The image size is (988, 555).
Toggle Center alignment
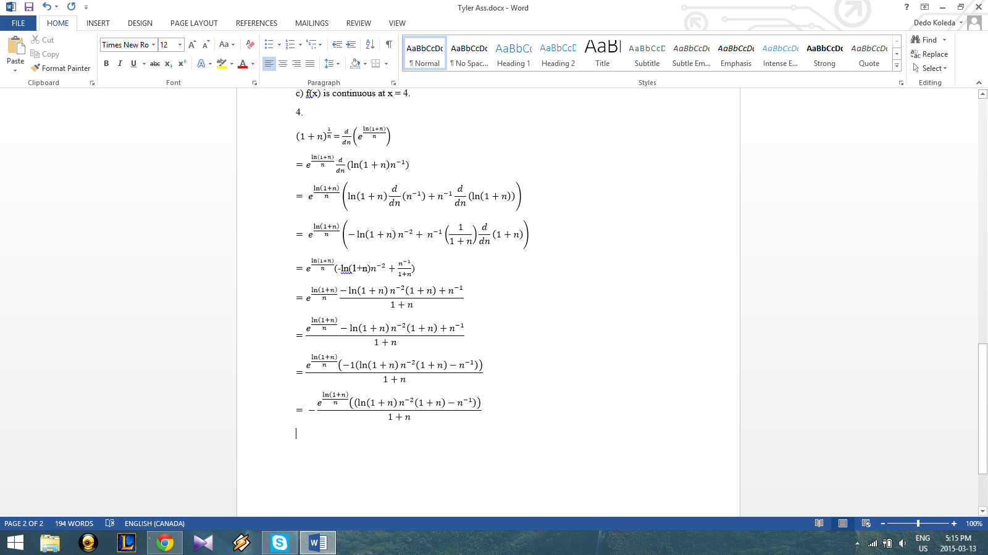pyautogui.click(x=283, y=64)
